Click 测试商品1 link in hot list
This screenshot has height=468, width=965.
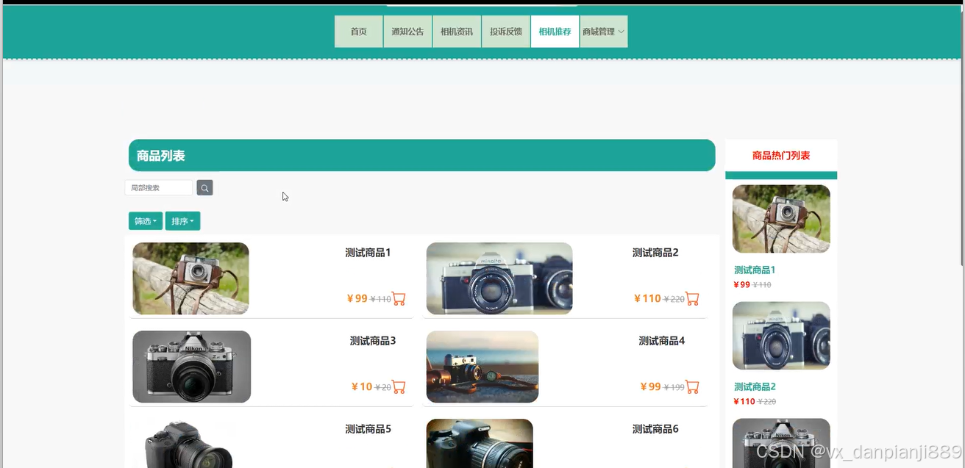[755, 270]
